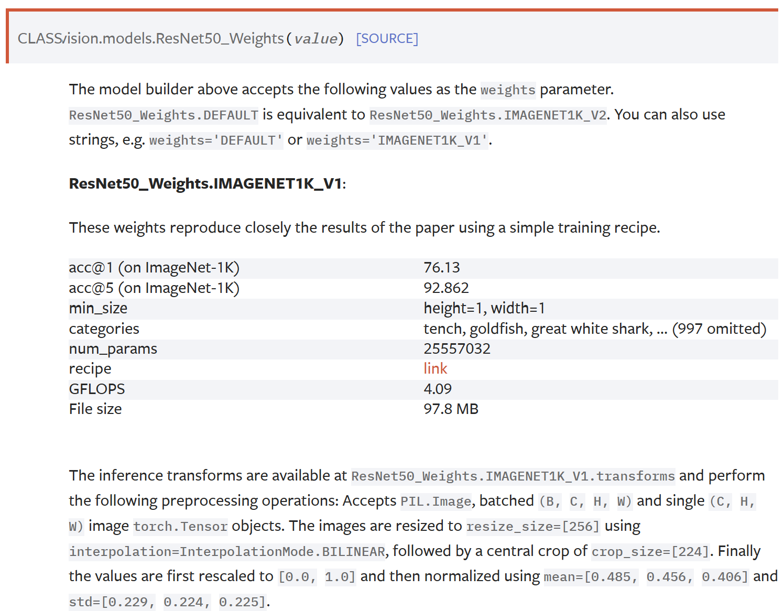
Task: Click the min_size row label
Action: coord(98,309)
